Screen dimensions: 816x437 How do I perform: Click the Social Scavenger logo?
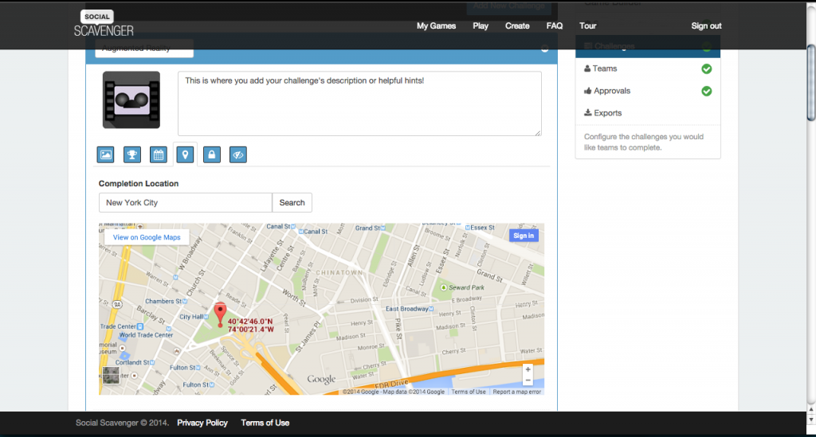(x=104, y=24)
